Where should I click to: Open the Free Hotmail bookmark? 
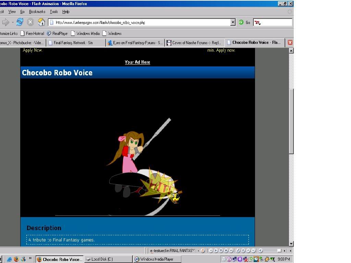pyautogui.click(x=32, y=34)
